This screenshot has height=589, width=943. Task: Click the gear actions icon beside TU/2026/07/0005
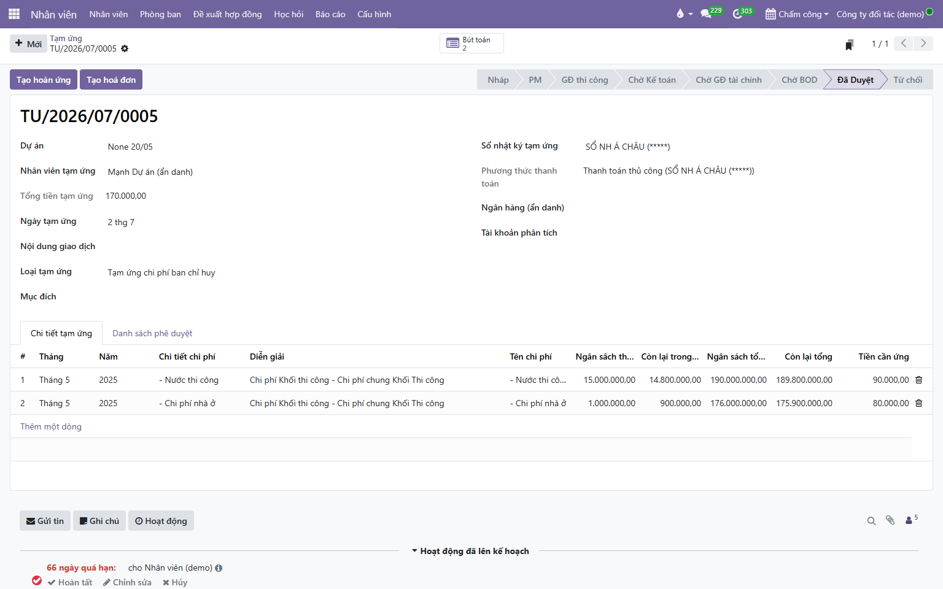pos(125,48)
